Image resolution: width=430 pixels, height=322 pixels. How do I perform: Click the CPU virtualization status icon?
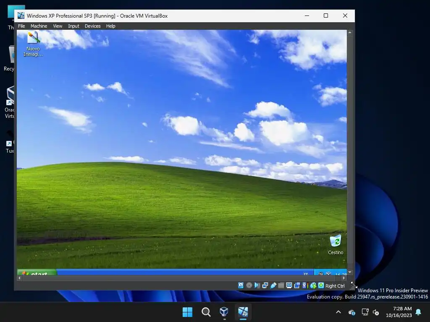click(304, 285)
